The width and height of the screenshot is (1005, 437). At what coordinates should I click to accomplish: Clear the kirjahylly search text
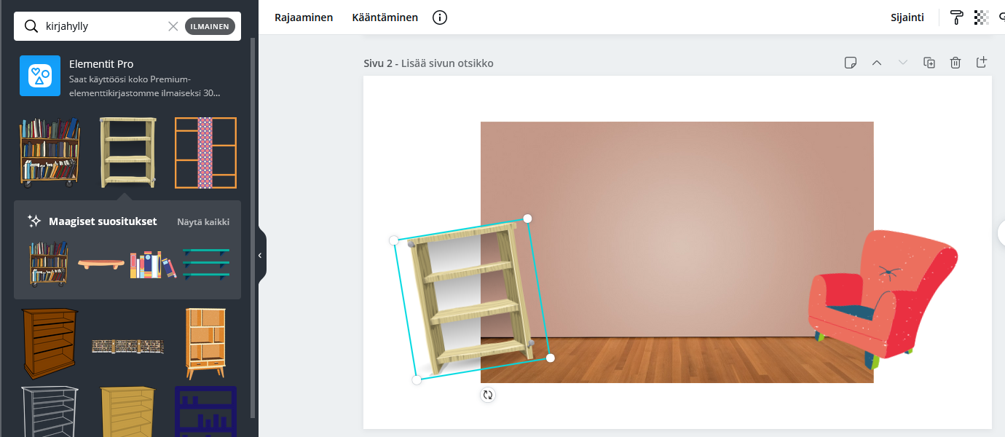point(173,26)
